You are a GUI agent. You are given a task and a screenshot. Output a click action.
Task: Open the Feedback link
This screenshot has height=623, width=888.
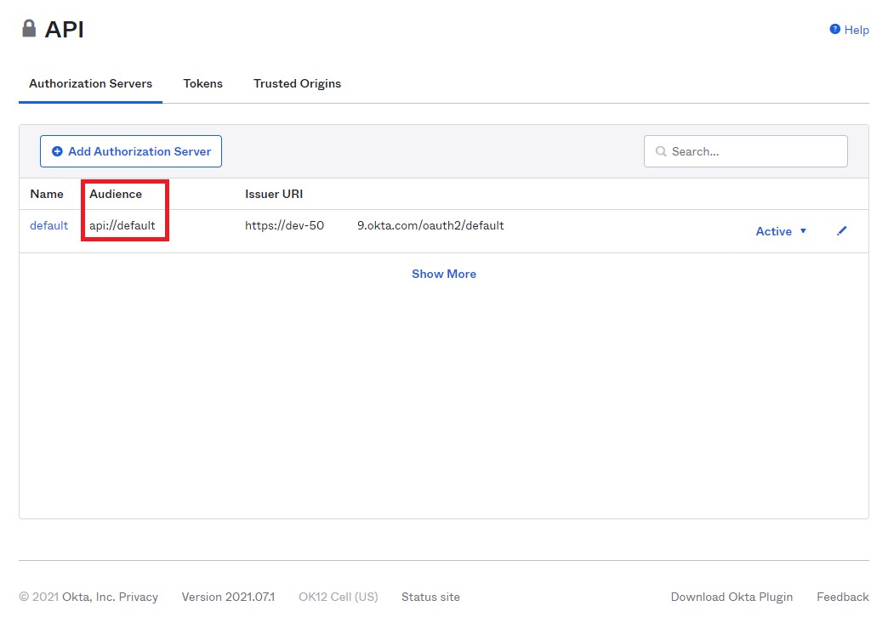click(842, 597)
